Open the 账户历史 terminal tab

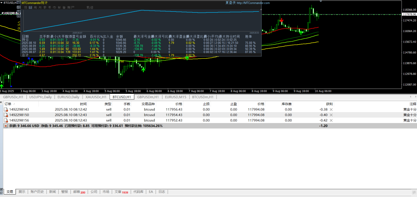(37, 191)
